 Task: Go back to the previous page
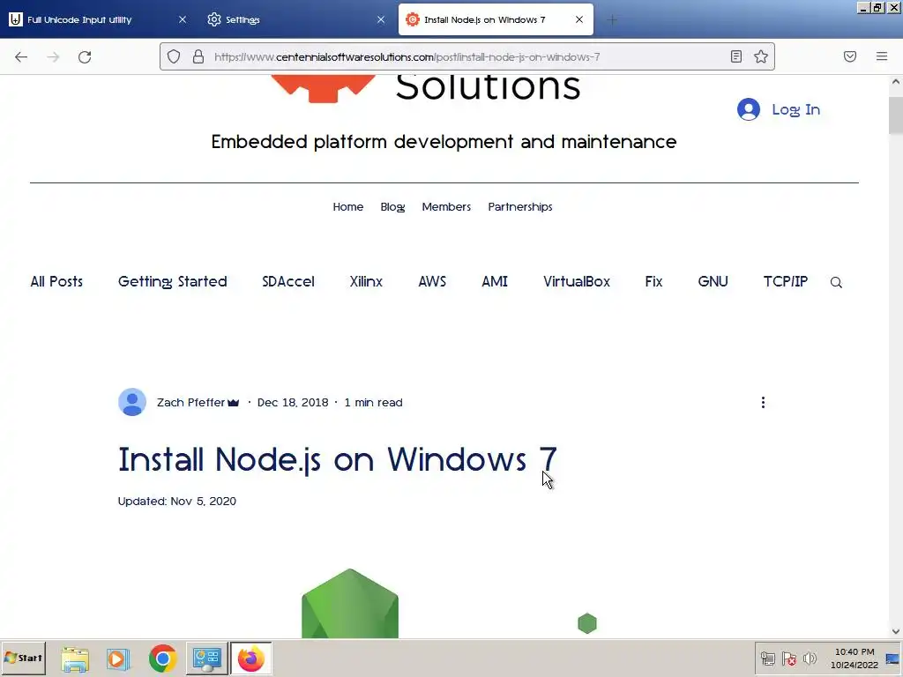click(21, 56)
